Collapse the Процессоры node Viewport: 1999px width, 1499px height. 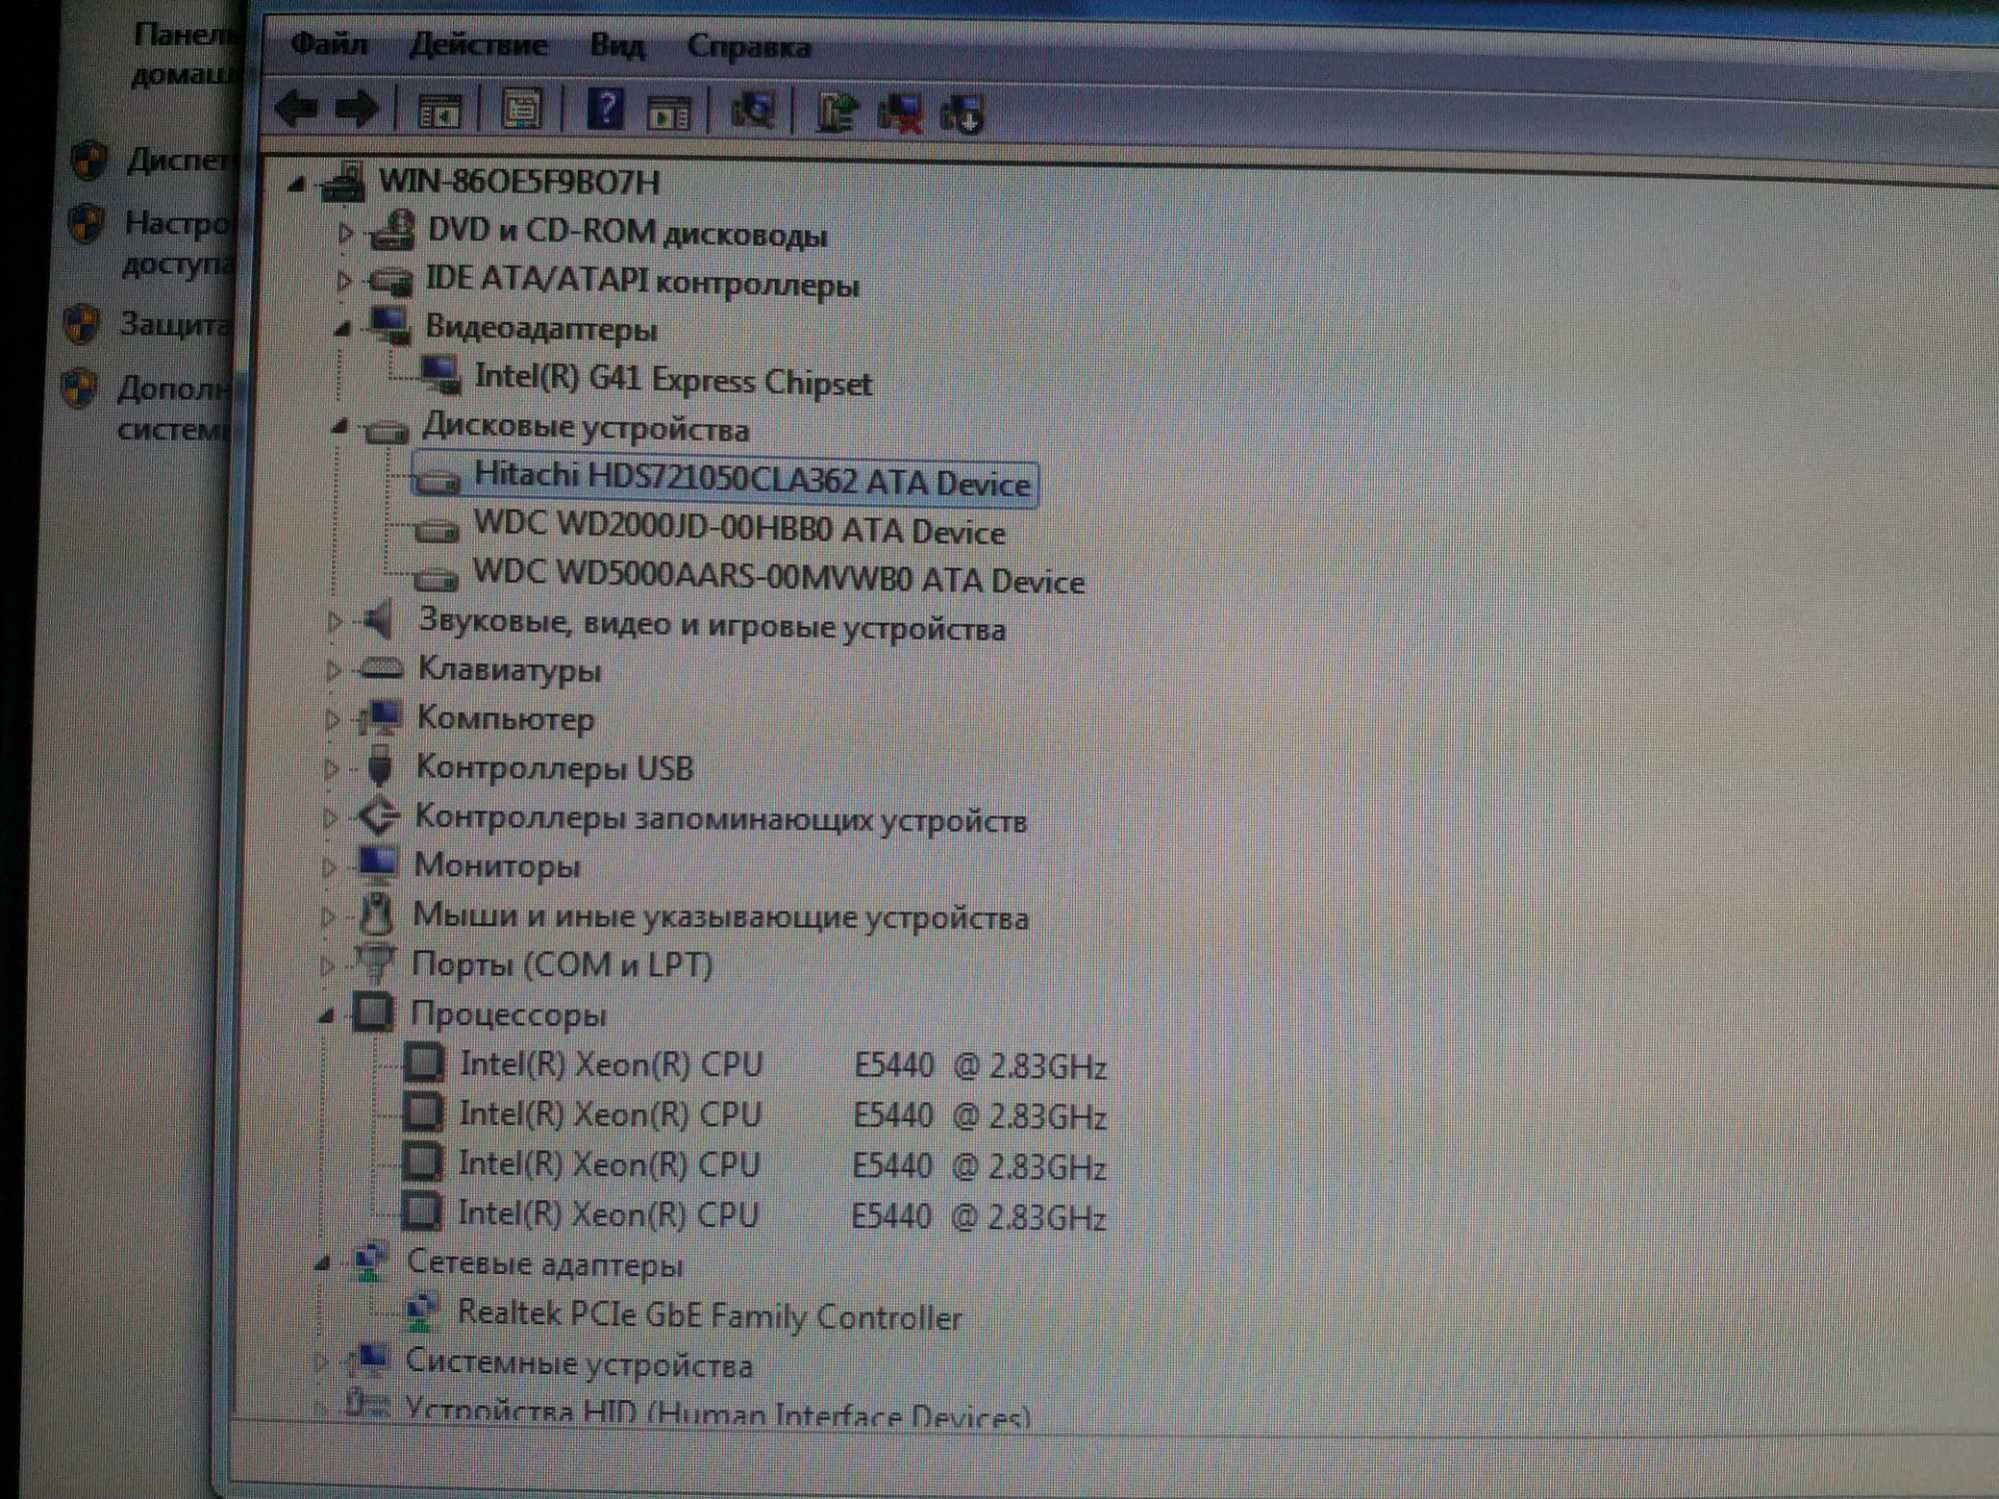pyautogui.click(x=326, y=1015)
